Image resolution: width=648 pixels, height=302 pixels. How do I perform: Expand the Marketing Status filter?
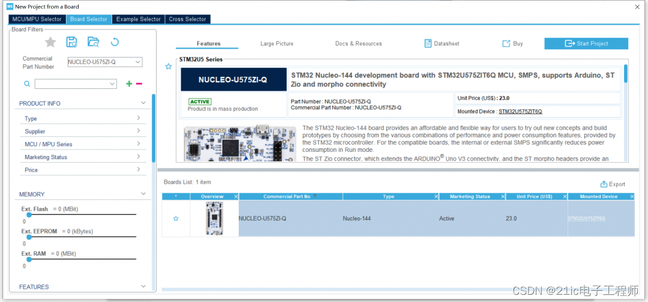tap(139, 156)
